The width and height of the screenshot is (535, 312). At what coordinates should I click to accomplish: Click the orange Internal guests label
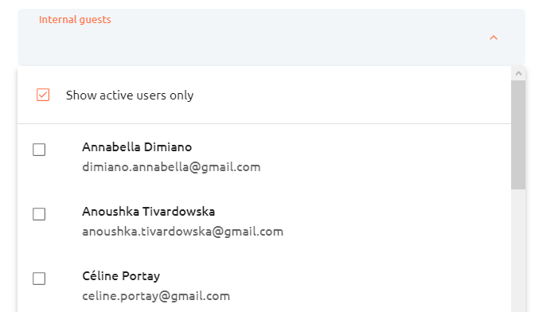(x=75, y=20)
